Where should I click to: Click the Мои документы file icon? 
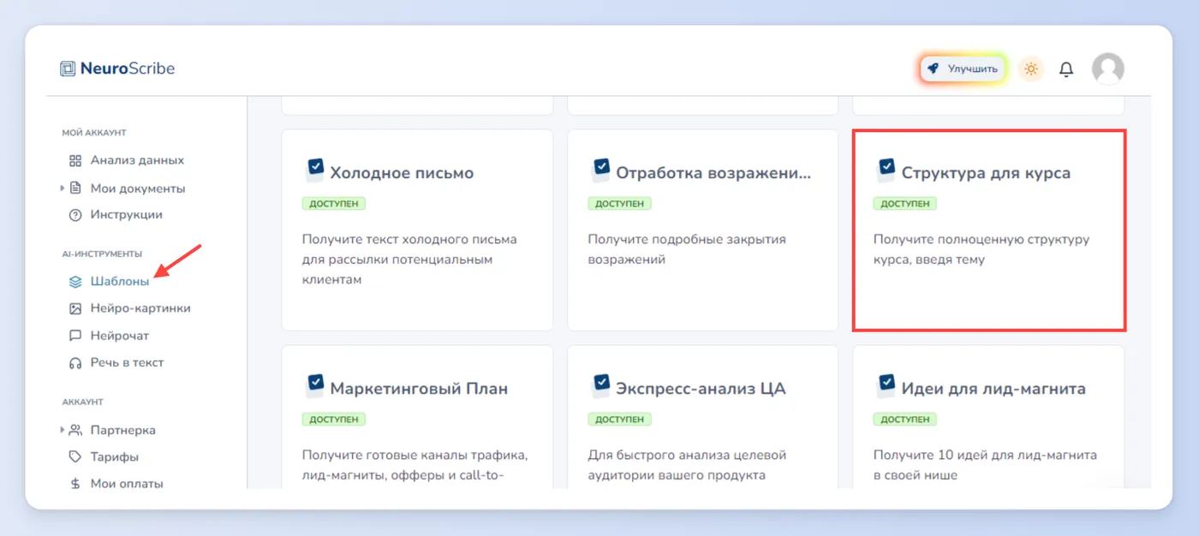pos(75,188)
